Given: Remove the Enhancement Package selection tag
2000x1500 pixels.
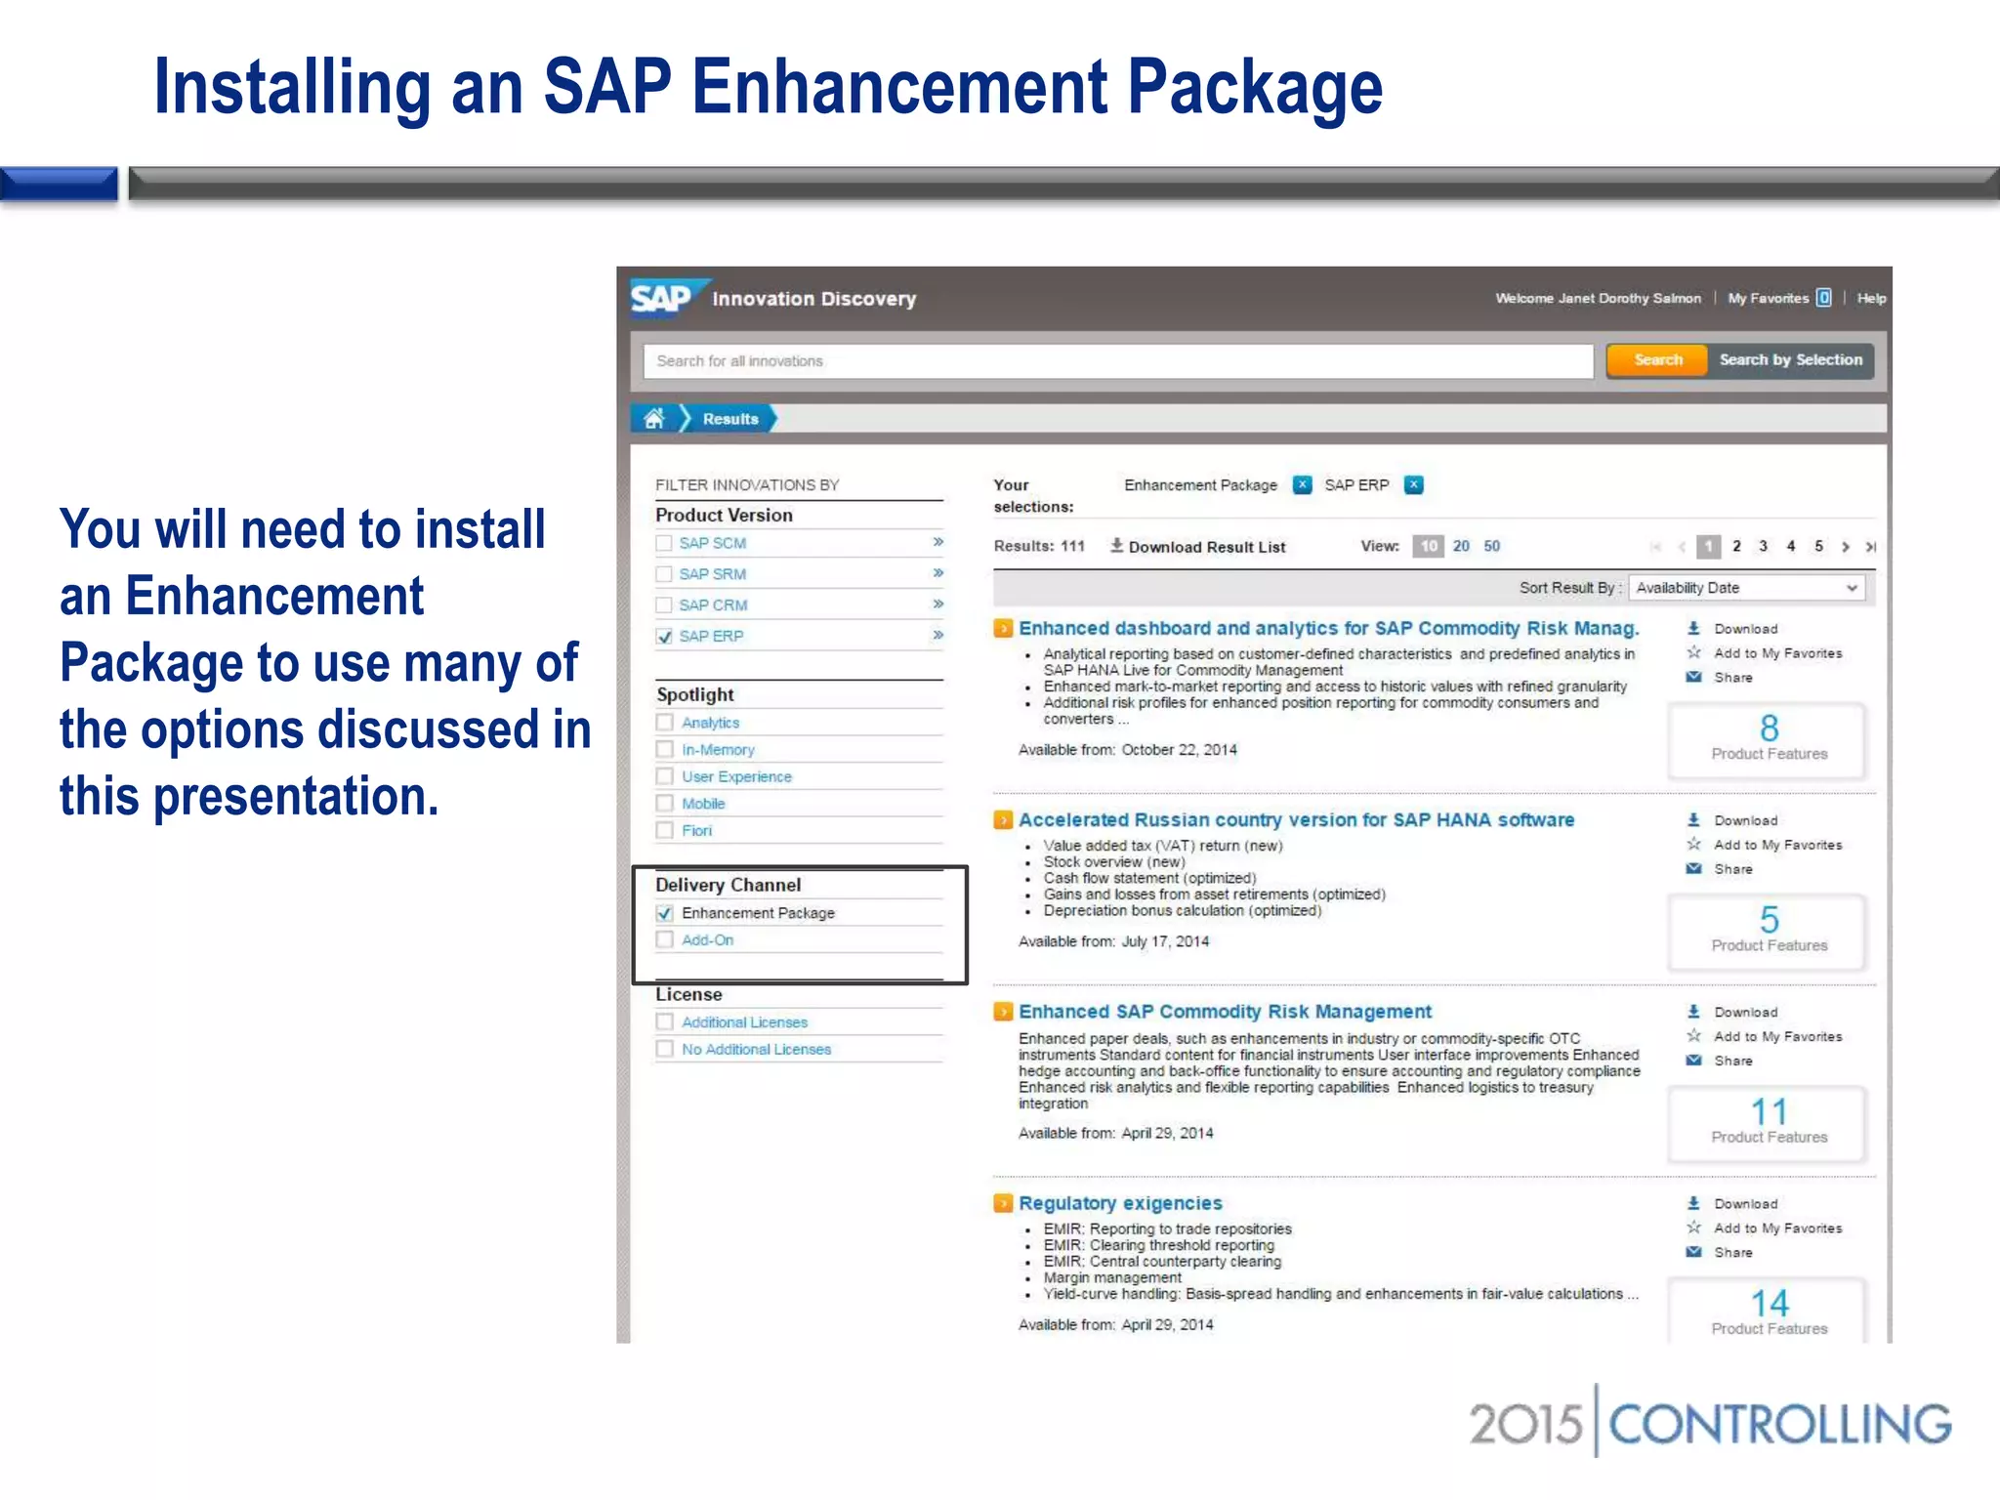Looking at the screenshot, I should pyautogui.click(x=1302, y=485).
